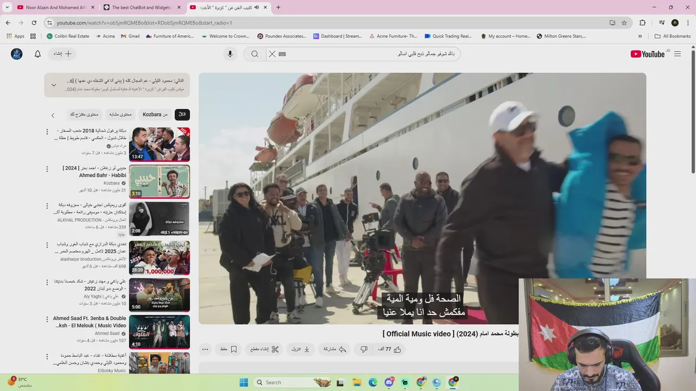The width and height of the screenshot is (696, 391).
Task: Open the All Bookmarks folder
Action: tap(673, 36)
